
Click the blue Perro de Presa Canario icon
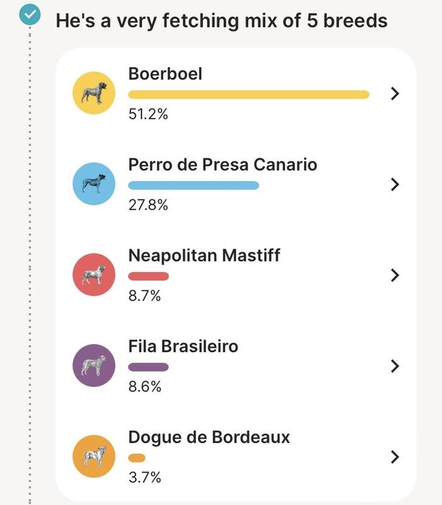93,184
